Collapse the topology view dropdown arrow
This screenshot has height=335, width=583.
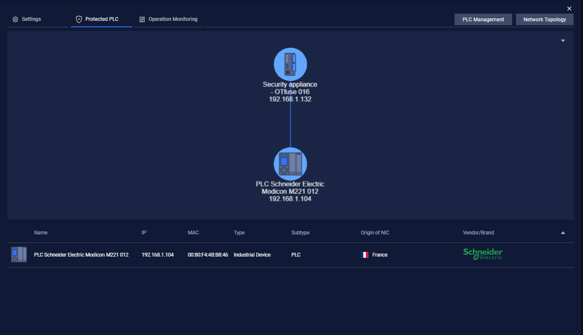tap(563, 41)
